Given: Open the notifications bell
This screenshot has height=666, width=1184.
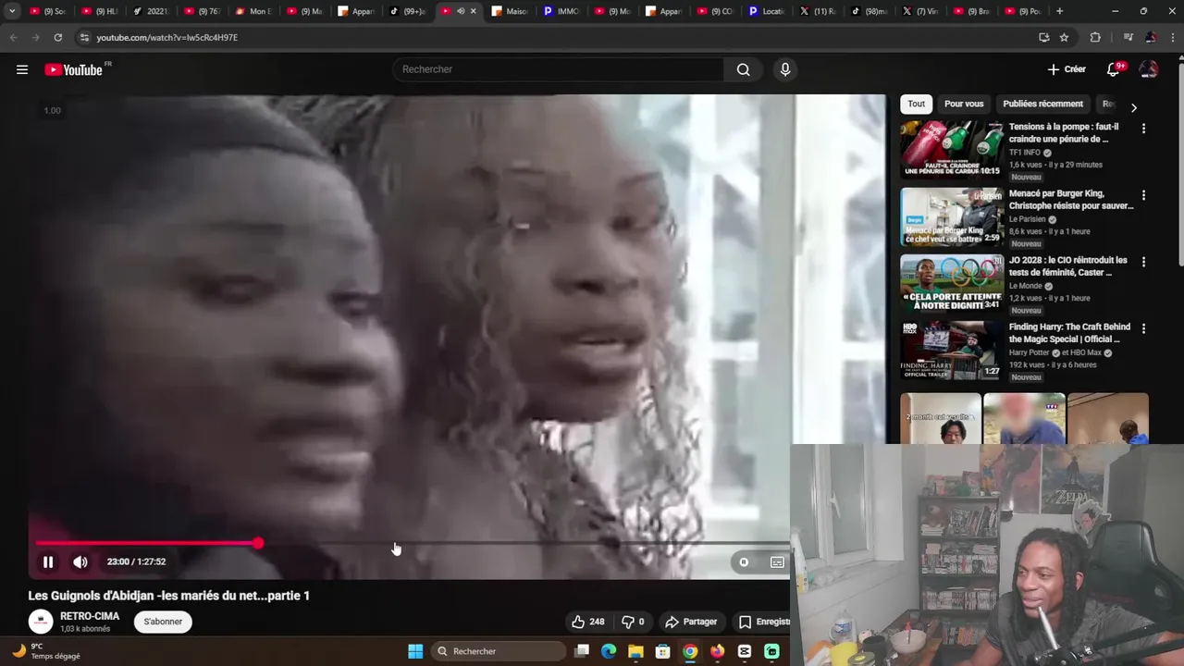Looking at the screenshot, I should point(1114,69).
